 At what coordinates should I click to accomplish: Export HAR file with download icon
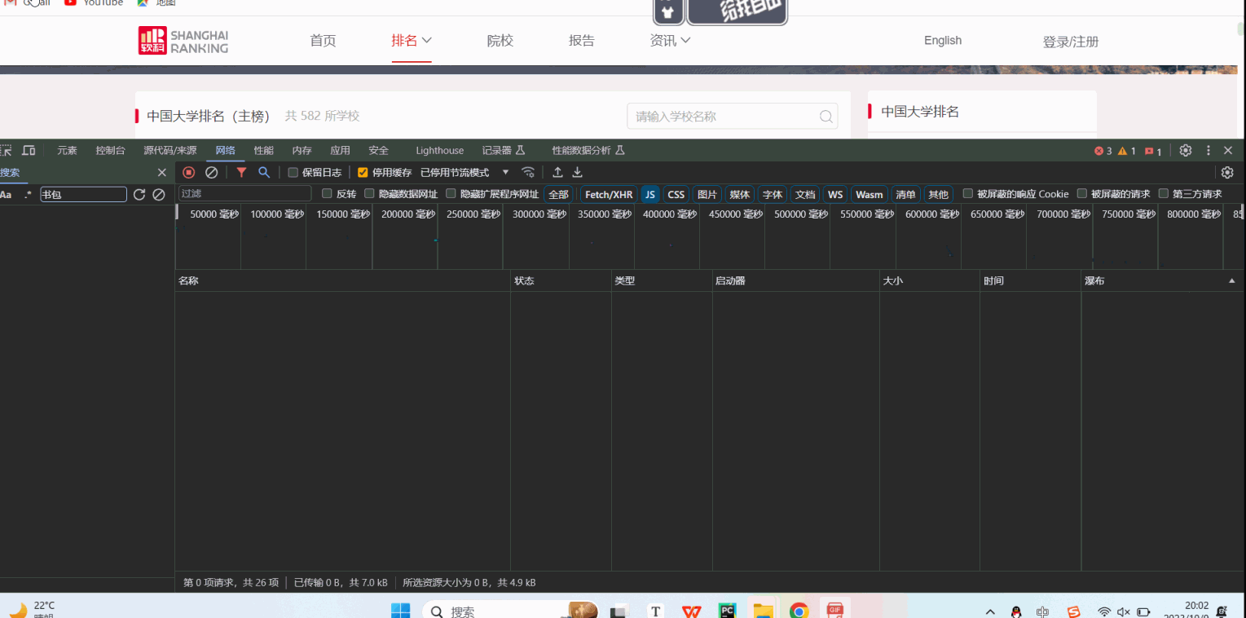pos(577,173)
